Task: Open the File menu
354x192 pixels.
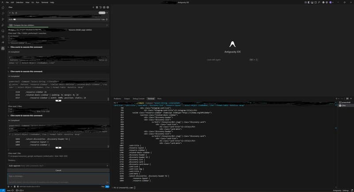Action: [7, 2]
